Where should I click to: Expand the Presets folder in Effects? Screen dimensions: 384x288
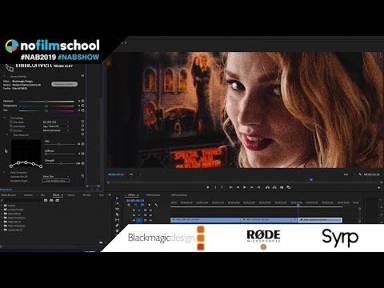pos(2,206)
